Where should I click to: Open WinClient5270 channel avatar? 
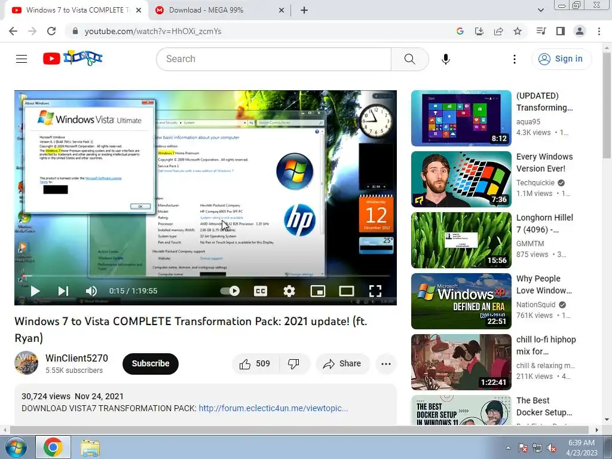(26, 363)
